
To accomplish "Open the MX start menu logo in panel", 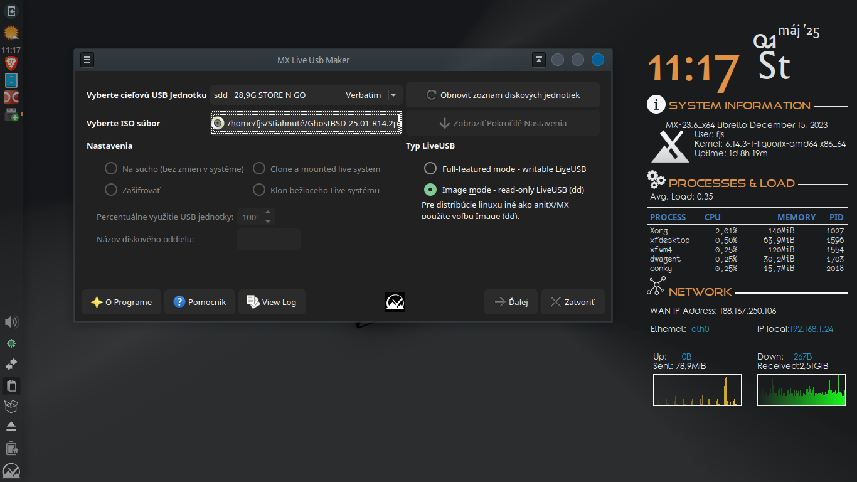I will 11,471.
